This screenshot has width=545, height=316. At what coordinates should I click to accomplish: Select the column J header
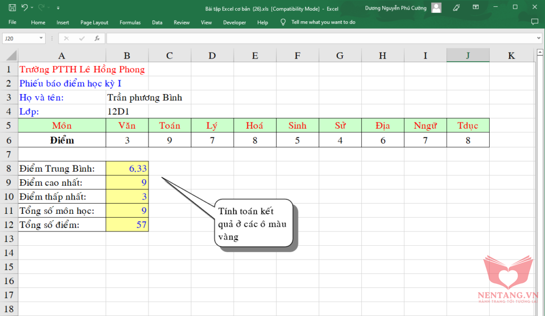pyautogui.click(x=467, y=55)
